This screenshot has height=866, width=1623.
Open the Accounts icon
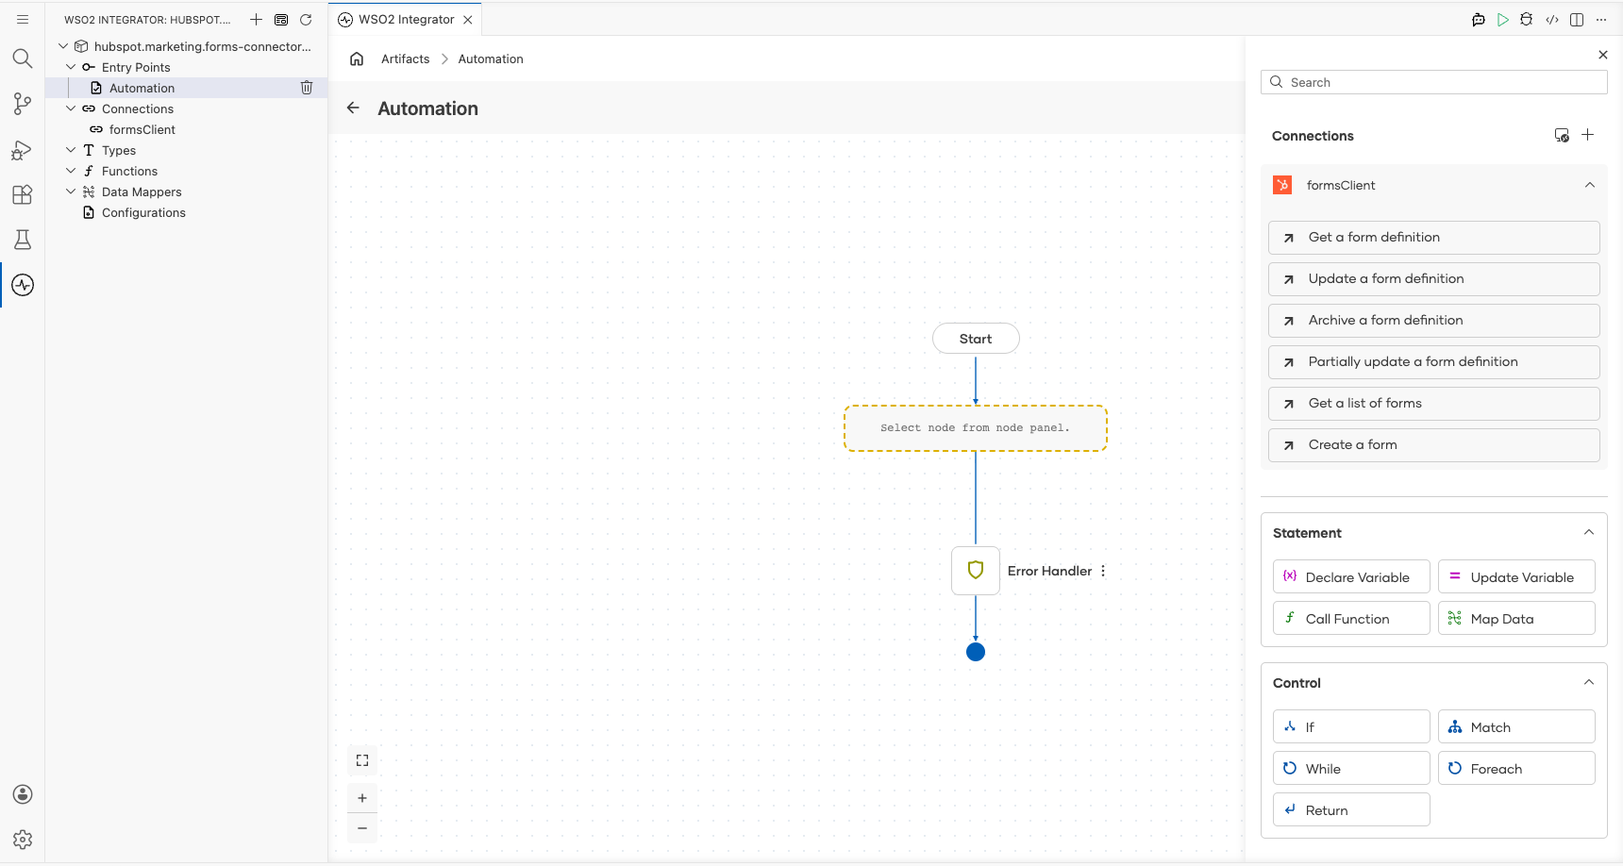click(x=23, y=794)
